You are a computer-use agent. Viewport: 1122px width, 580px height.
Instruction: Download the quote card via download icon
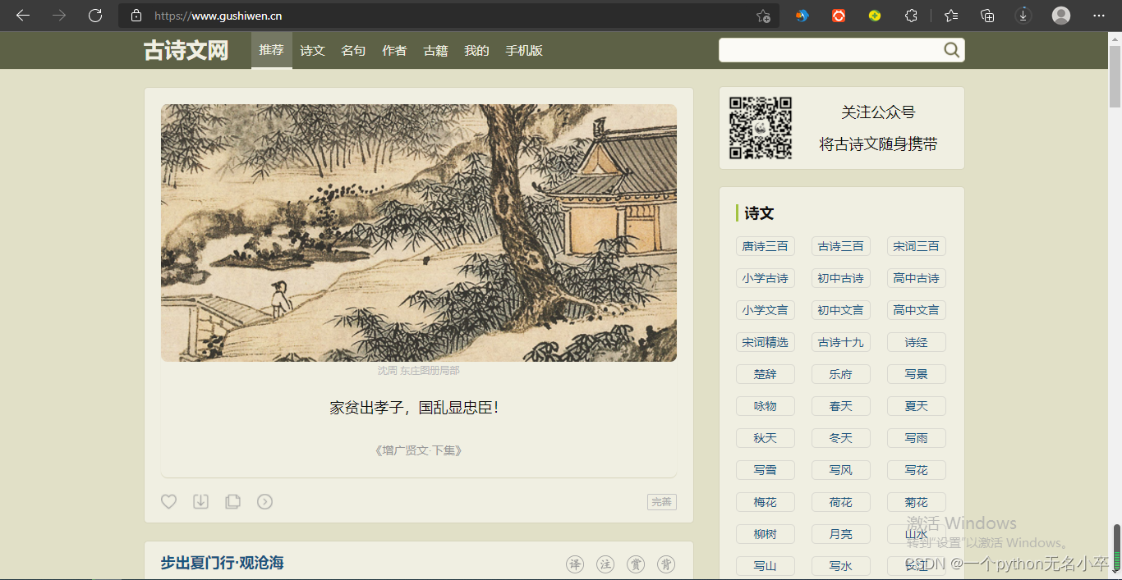pyautogui.click(x=200, y=501)
